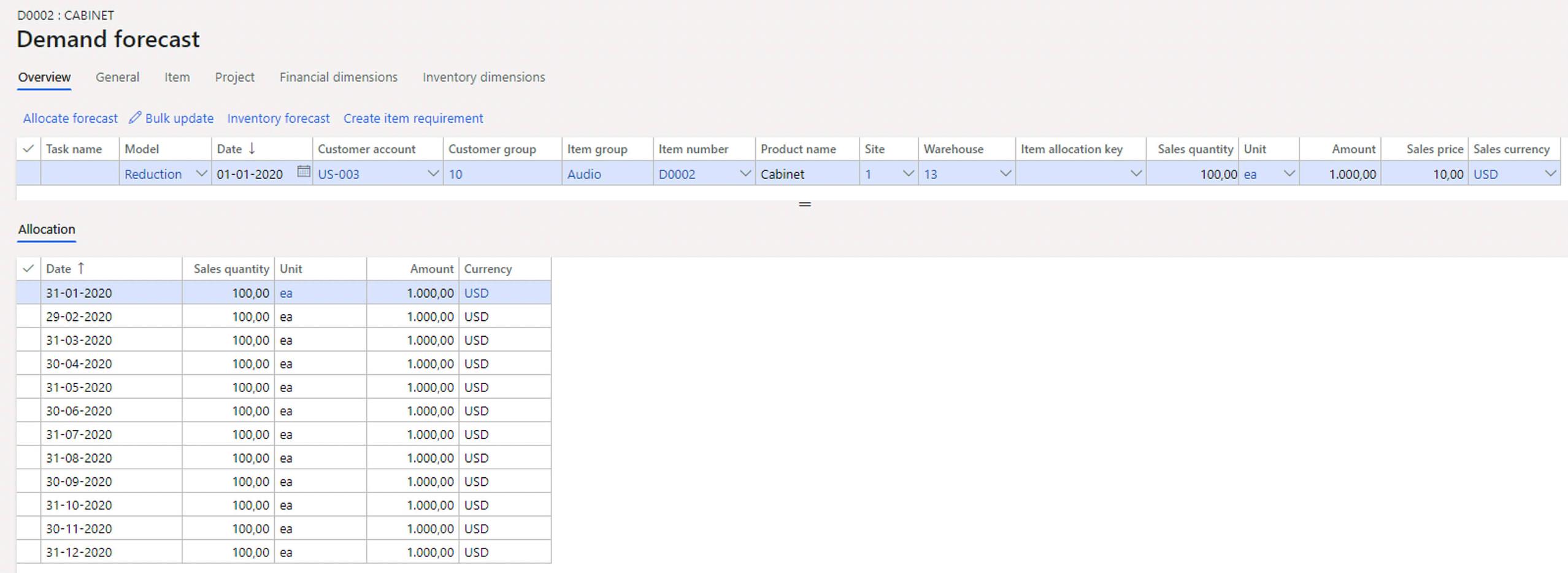Click the Audio item group link
The height and width of the screenshot is (573, 1568).
click(x=583, y=174)
